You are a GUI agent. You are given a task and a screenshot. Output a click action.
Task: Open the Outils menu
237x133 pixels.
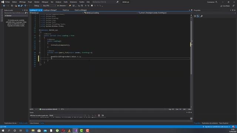coord(66,2)
